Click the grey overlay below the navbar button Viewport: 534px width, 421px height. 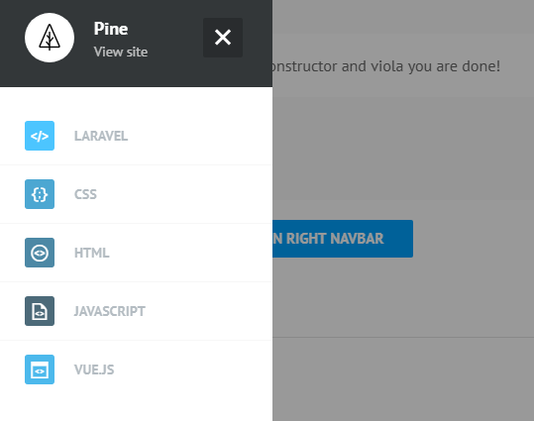pyautogui.click(x=403, y=296)
